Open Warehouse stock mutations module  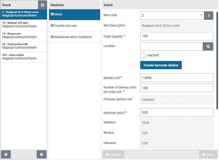[x=74, y=37]
